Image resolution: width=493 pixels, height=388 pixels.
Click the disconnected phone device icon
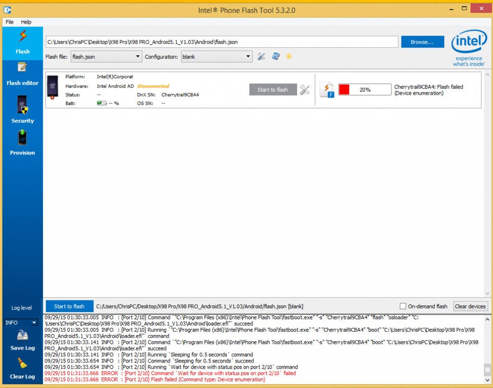52,88
